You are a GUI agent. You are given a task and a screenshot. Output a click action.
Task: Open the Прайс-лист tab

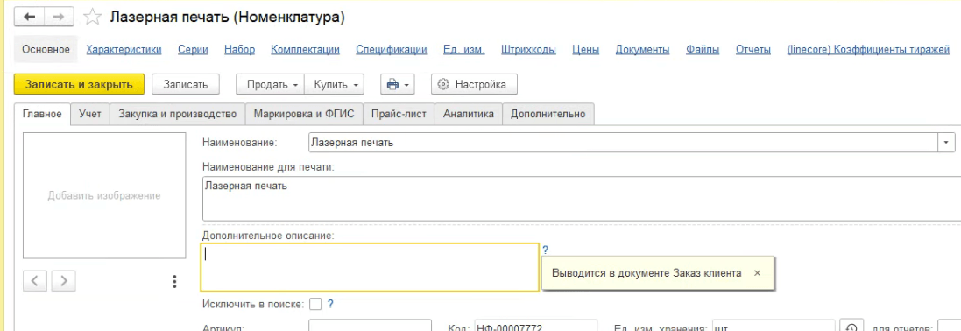[399, 114]
